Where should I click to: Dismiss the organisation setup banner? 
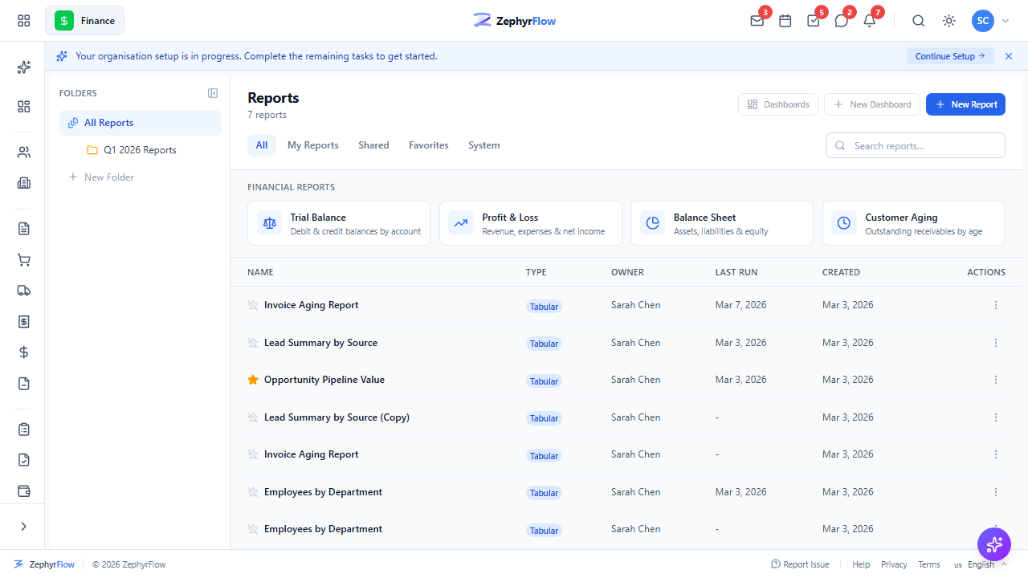coord(1009,56)
